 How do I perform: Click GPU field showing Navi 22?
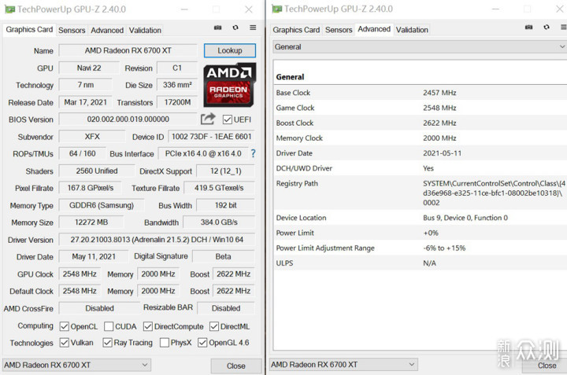pyautogui.click(x=89, y=68)
